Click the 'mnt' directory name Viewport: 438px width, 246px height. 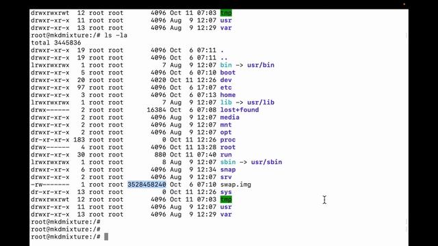click(226, 124)
